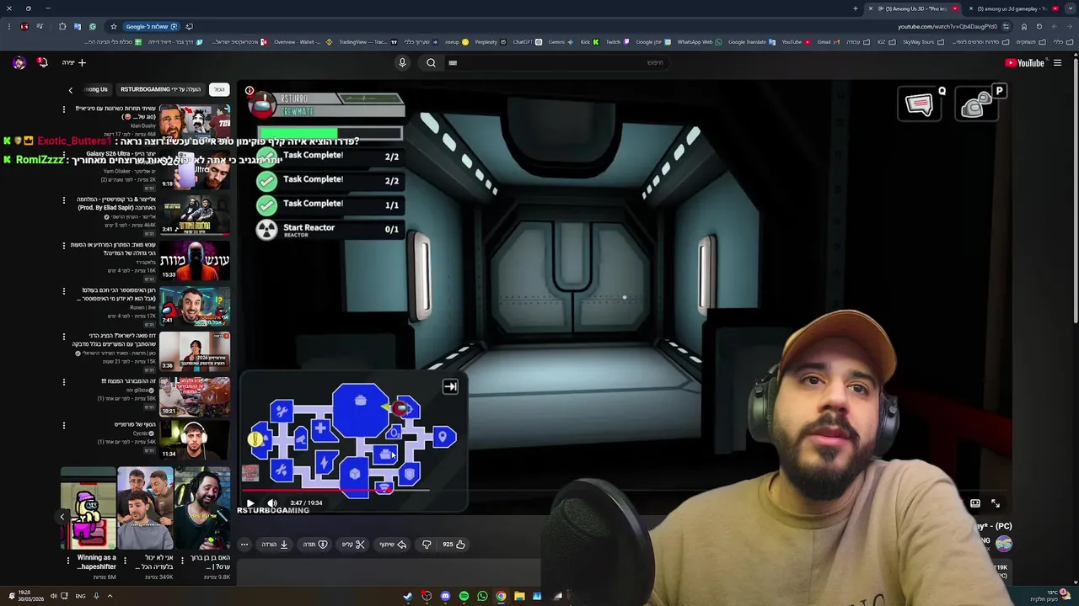Click the add new tab plus button

coord(856,8)
